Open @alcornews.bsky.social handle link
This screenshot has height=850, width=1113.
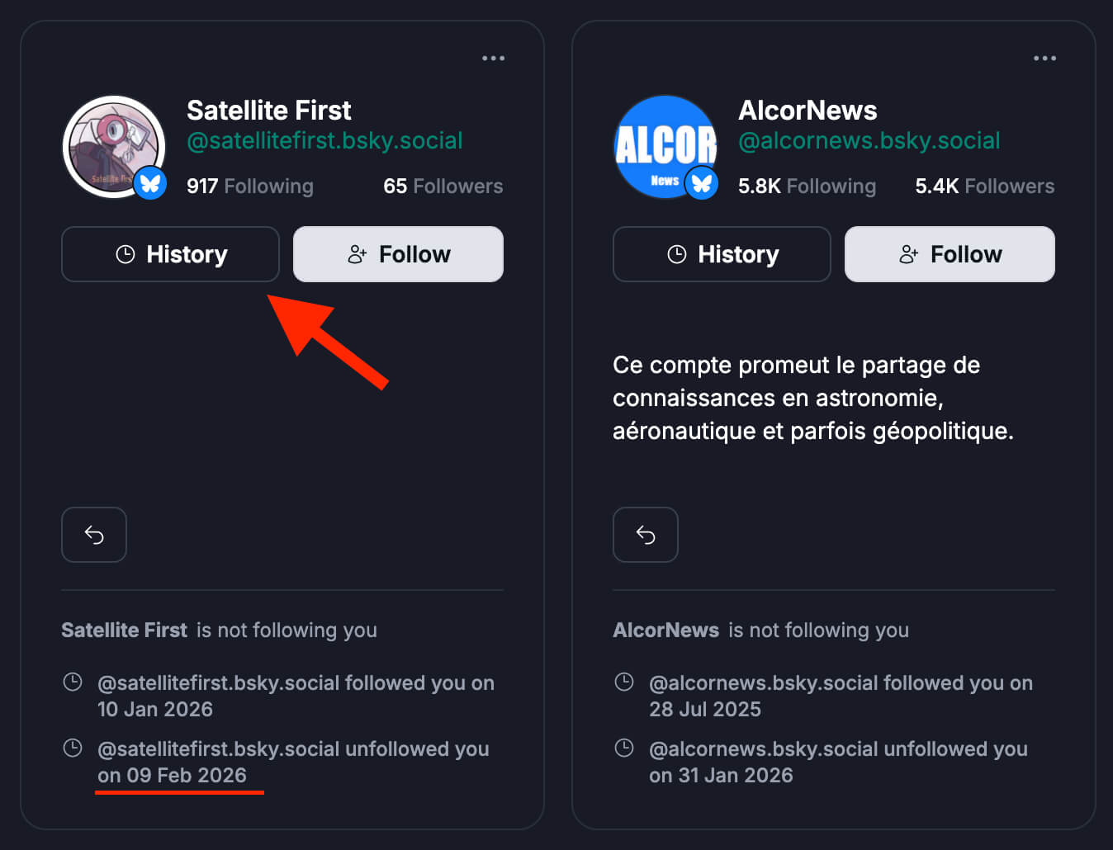[x=869, y=141]
